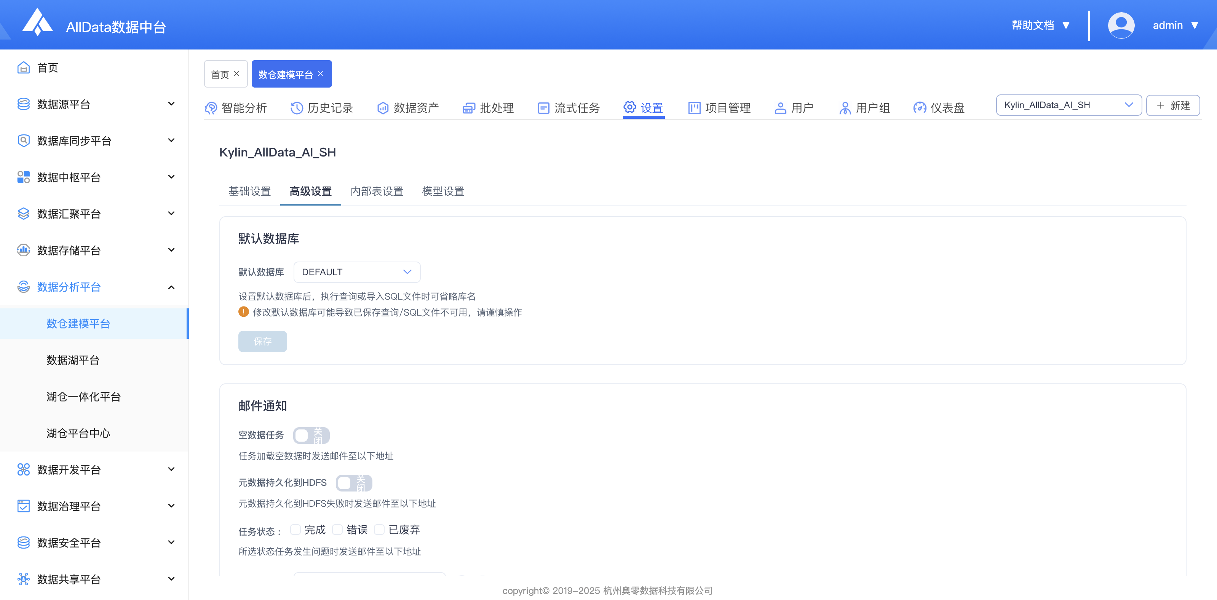Screen dimensions: 1217x600
Task: Open the 默认数据库 DEFAULT dropdown
Action: coord(357,272)
